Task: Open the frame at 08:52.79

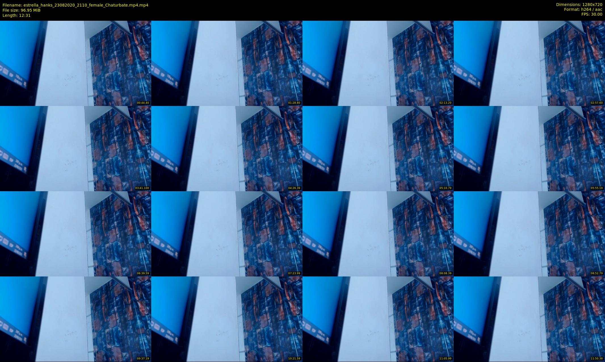Action: 529,234
